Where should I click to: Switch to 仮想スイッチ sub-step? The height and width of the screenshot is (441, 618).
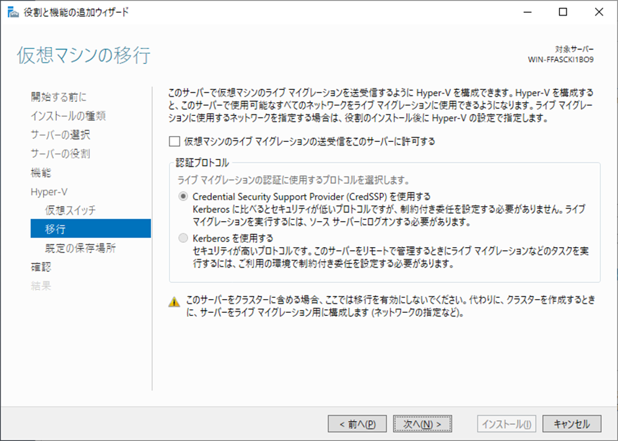[x=70, y=210]
